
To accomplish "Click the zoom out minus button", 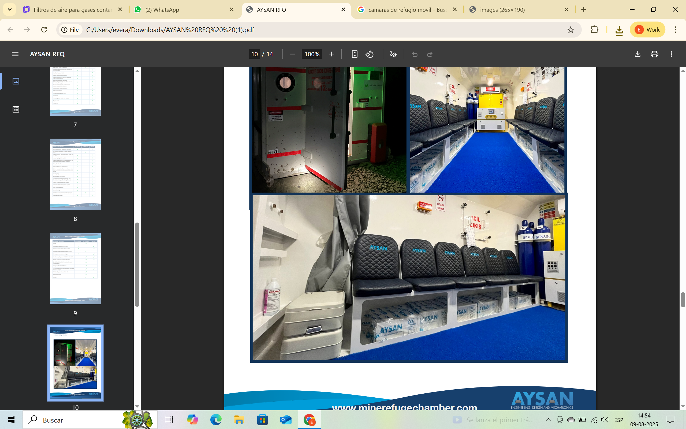I will (x=293, y=54).
